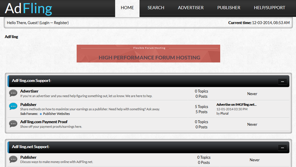
Task: Open the HELP/SUPPORT menu item
Action: (x=269, y=8)
